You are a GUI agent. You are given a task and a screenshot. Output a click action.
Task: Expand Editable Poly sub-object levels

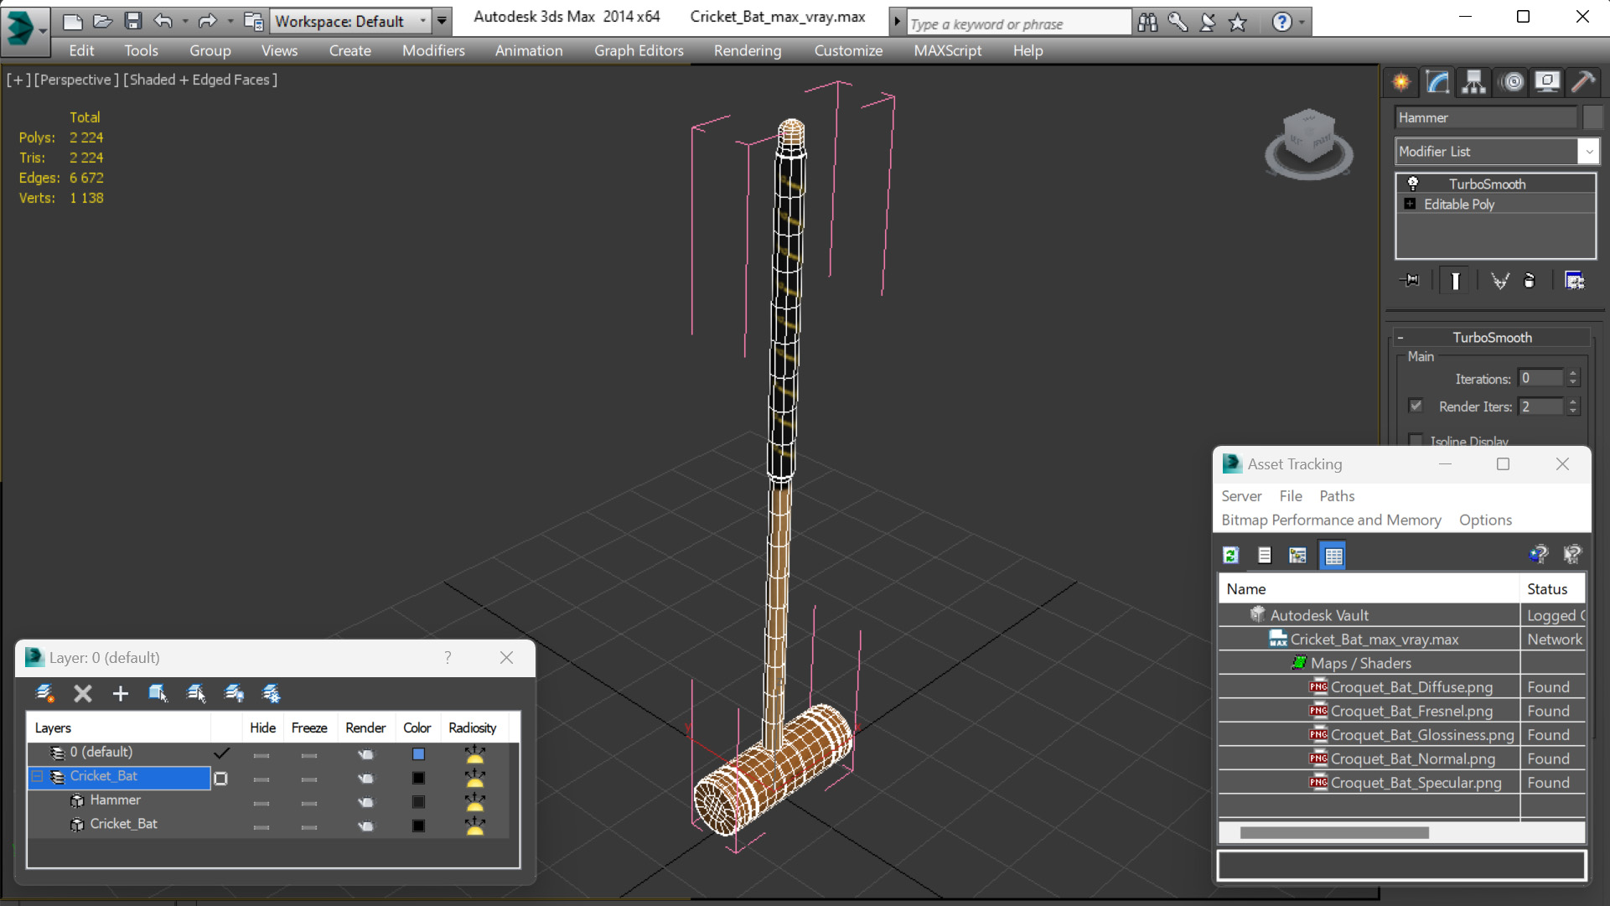pyautogui.click(x=1410, y=204)
